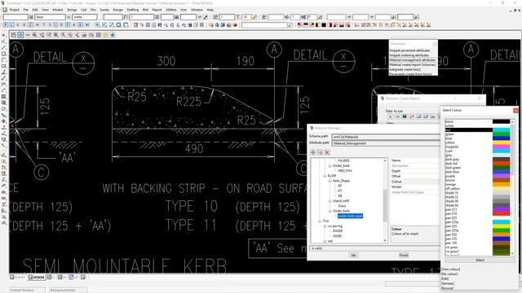Toggle the F snap button

68,25
